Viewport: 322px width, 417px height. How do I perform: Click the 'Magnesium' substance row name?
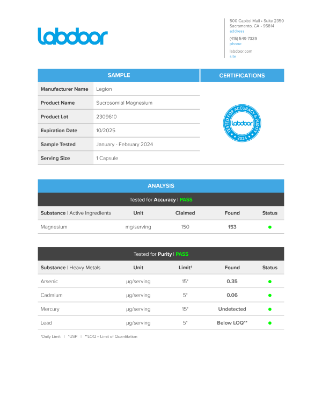pos(54,227)
